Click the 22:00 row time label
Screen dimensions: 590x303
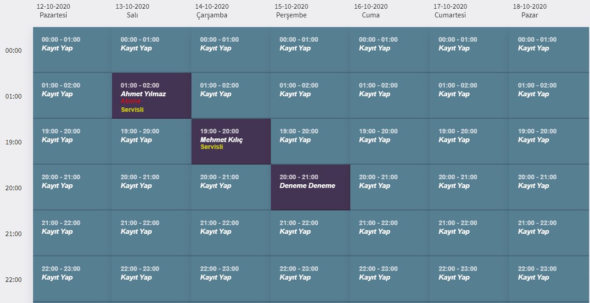(13, 280)
